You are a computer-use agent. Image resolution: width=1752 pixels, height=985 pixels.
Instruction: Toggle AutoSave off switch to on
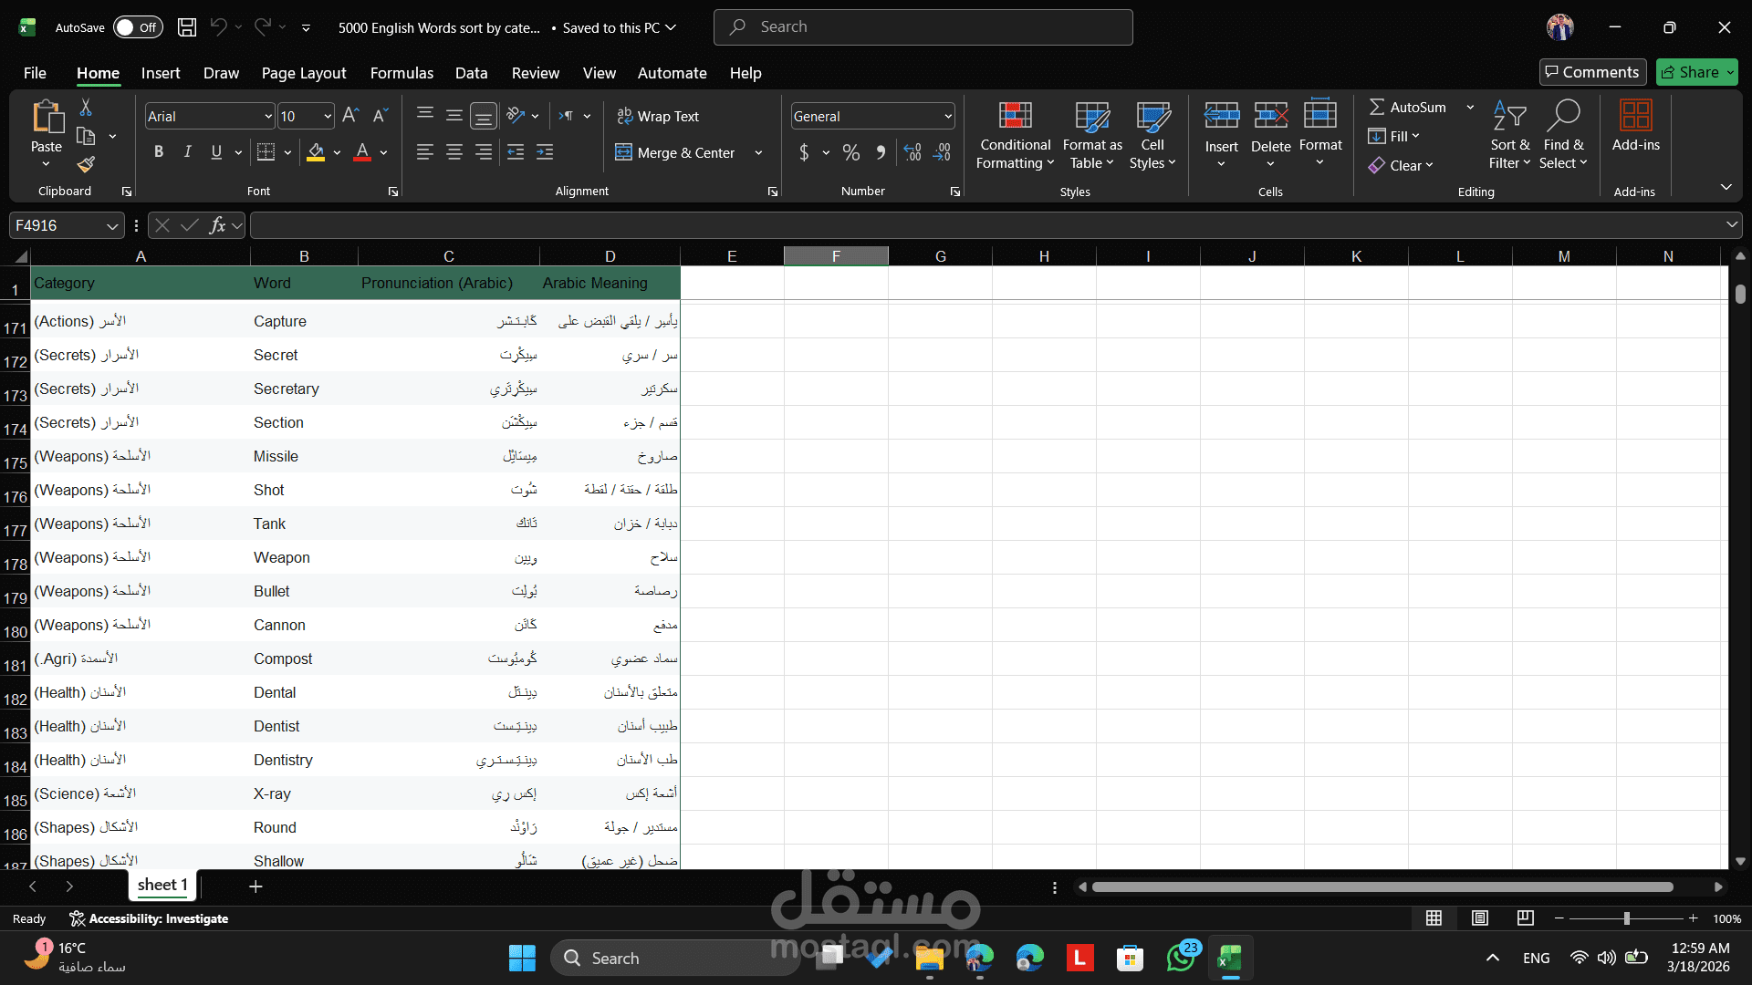(x=137, y=27)
